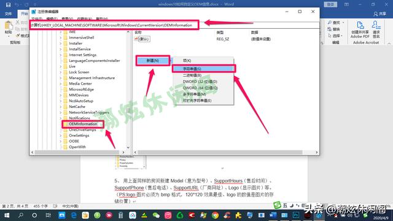Select the OEMInformation key in tree
This screenshot has width=393, height=221.
(x=83, y=124)
